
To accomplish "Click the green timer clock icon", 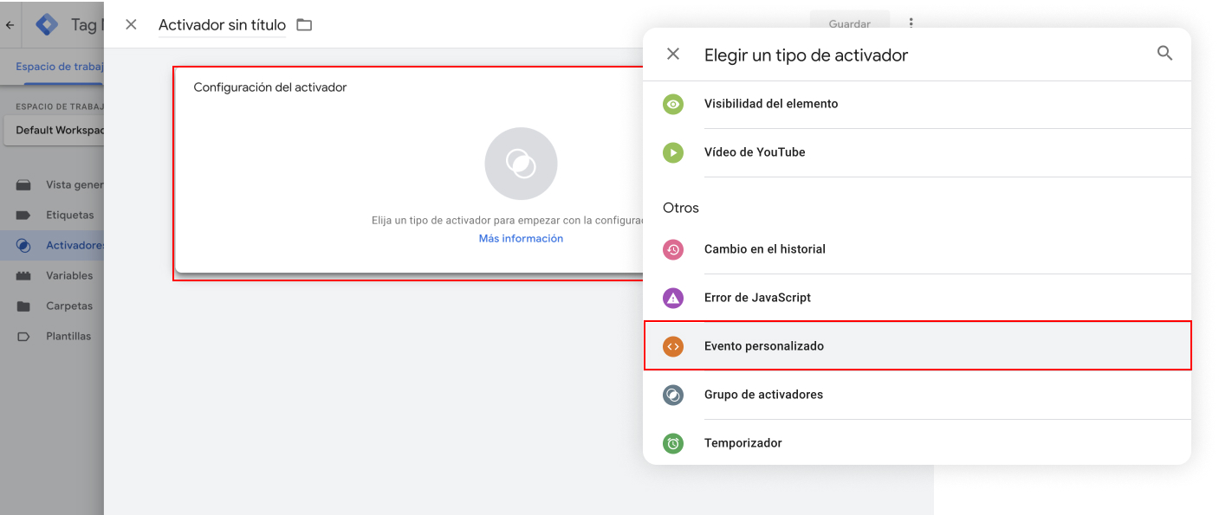I will (x=673, y=443).
